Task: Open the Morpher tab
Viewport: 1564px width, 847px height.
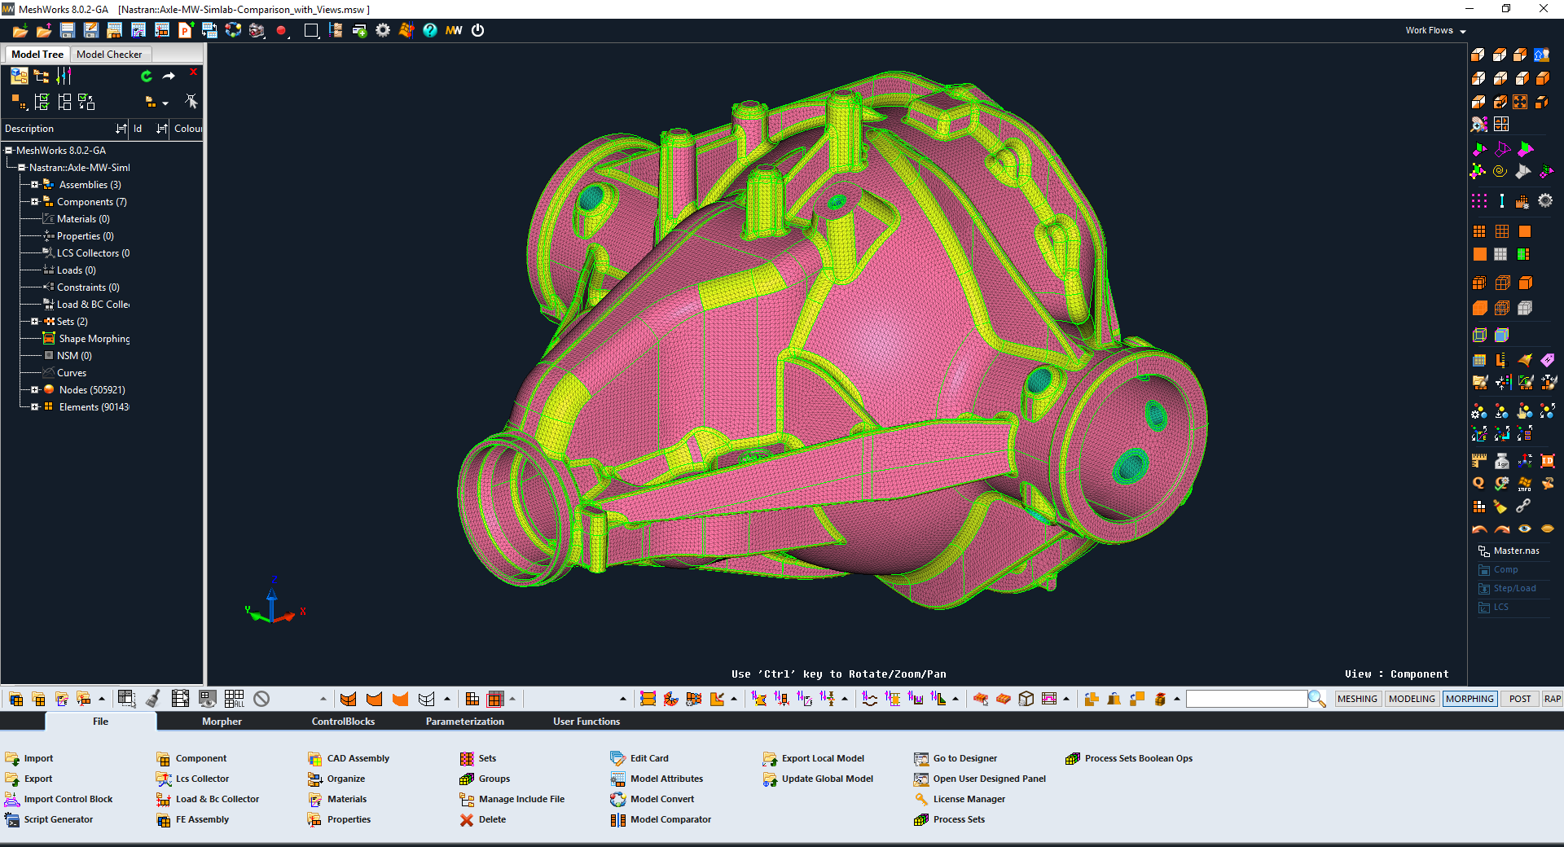Action: coord(222,722)
